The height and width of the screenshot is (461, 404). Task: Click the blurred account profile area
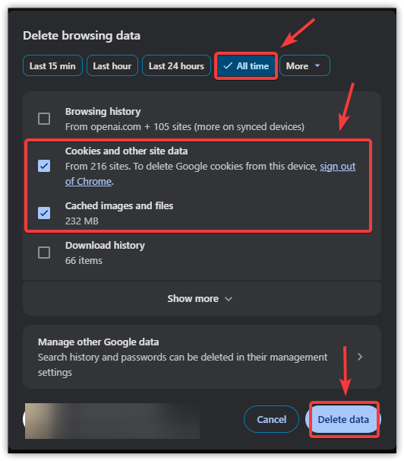[112, 421]
